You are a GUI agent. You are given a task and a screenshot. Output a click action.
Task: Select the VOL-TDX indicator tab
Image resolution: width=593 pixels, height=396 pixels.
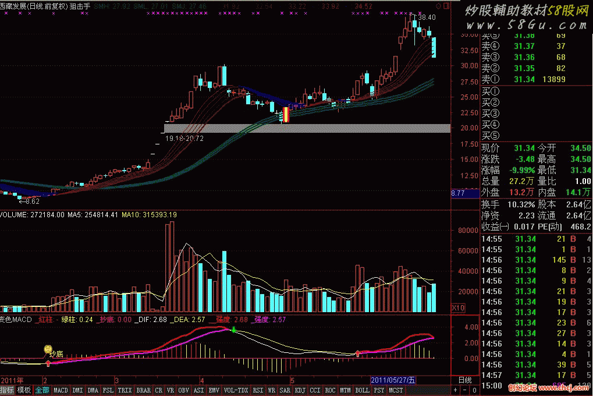(x=236, y=390)
